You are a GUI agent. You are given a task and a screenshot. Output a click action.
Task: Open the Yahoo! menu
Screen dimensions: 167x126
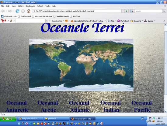tap(40, 6)
